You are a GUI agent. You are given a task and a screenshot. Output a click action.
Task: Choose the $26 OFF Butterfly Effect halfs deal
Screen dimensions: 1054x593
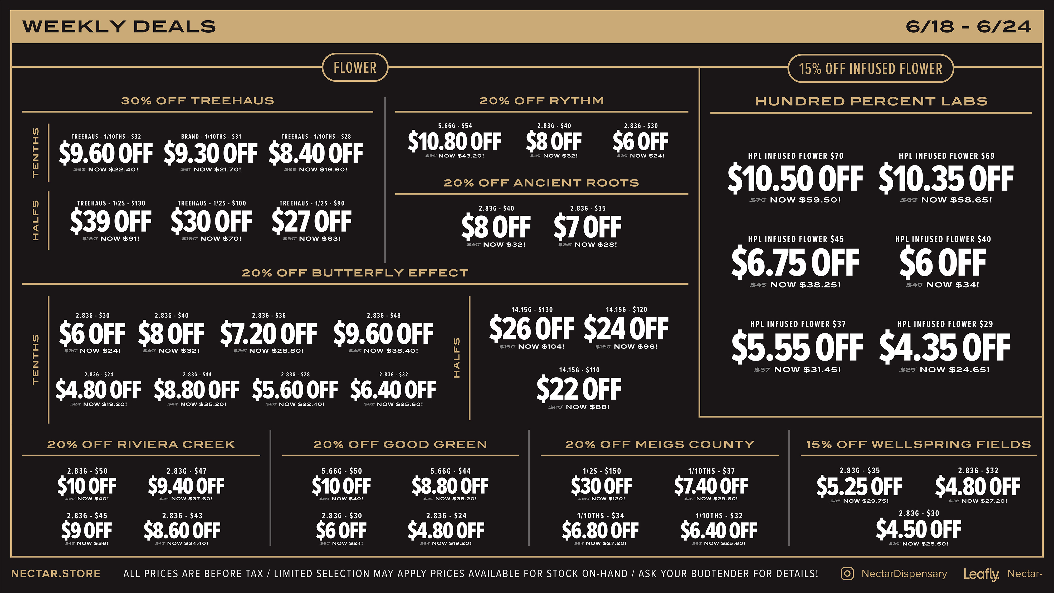point(531,328)
